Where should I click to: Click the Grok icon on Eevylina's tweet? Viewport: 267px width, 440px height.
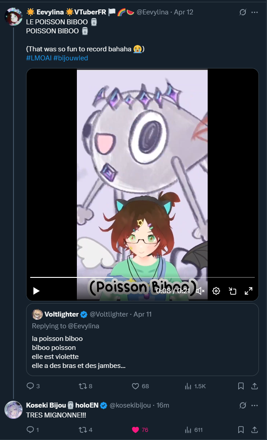243,12
